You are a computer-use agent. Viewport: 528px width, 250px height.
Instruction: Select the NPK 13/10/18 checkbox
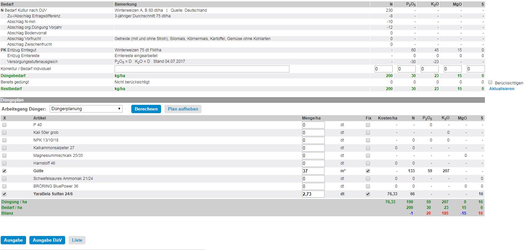(4, 140)
